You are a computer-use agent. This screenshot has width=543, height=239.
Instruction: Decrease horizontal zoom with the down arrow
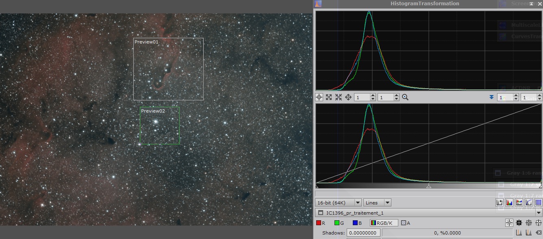click(373, 99)
